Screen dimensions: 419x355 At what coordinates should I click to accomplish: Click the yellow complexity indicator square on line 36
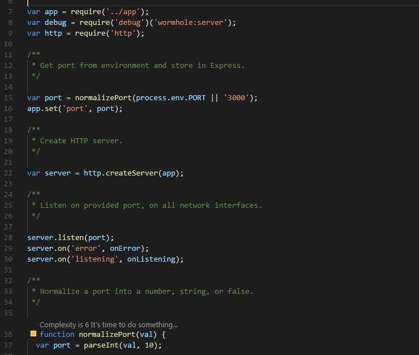coord(33,333)
